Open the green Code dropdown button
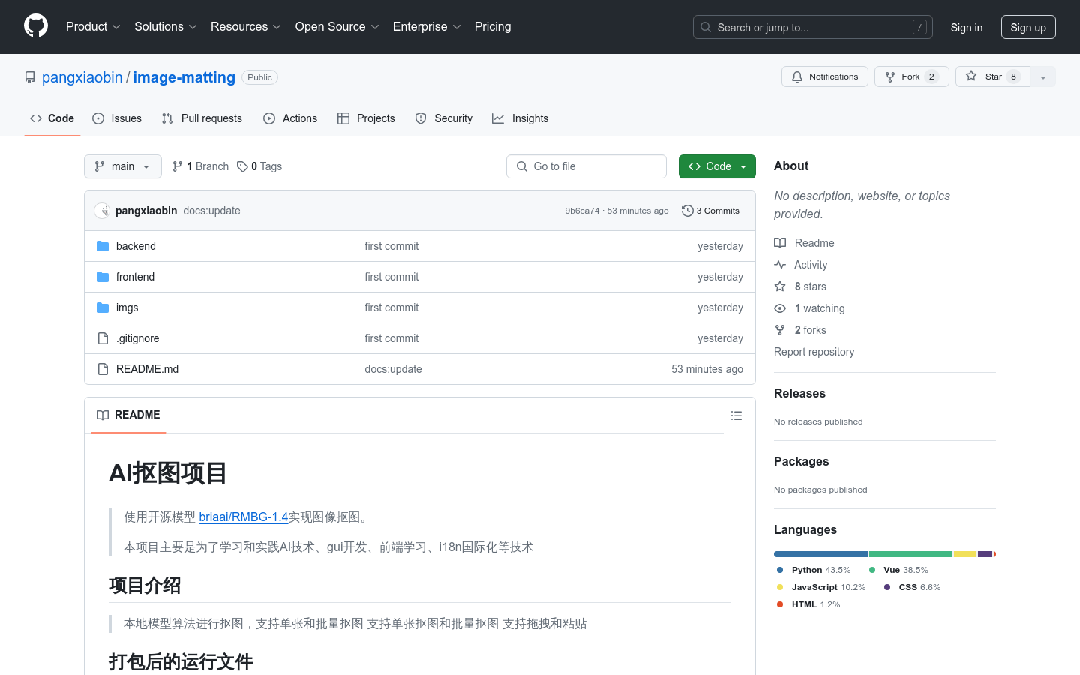The height and width of the screenshot is (675, 1080). [x=717, y=166]
